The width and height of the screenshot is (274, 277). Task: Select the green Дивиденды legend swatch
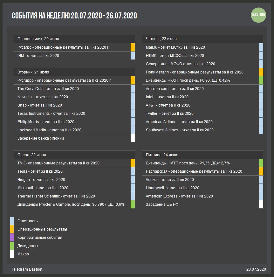pos(12,246)
